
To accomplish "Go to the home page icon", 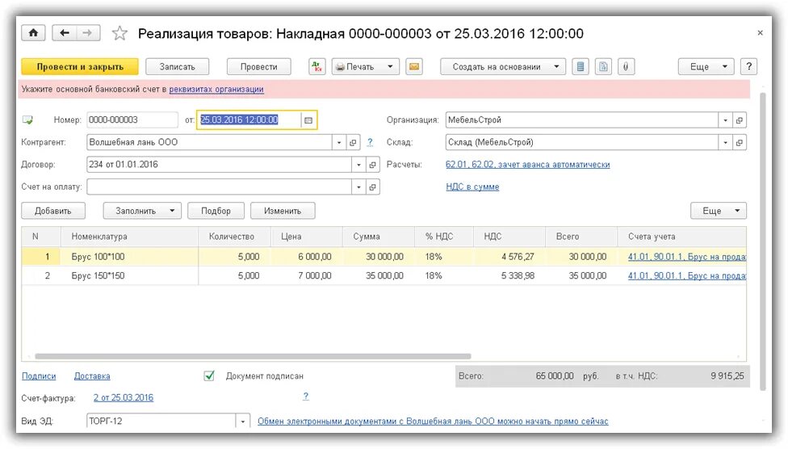I will (x=33, y=33).
